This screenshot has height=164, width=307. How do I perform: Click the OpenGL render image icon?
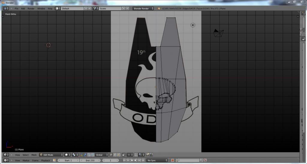pyautogui.click(x=148, y=155)
